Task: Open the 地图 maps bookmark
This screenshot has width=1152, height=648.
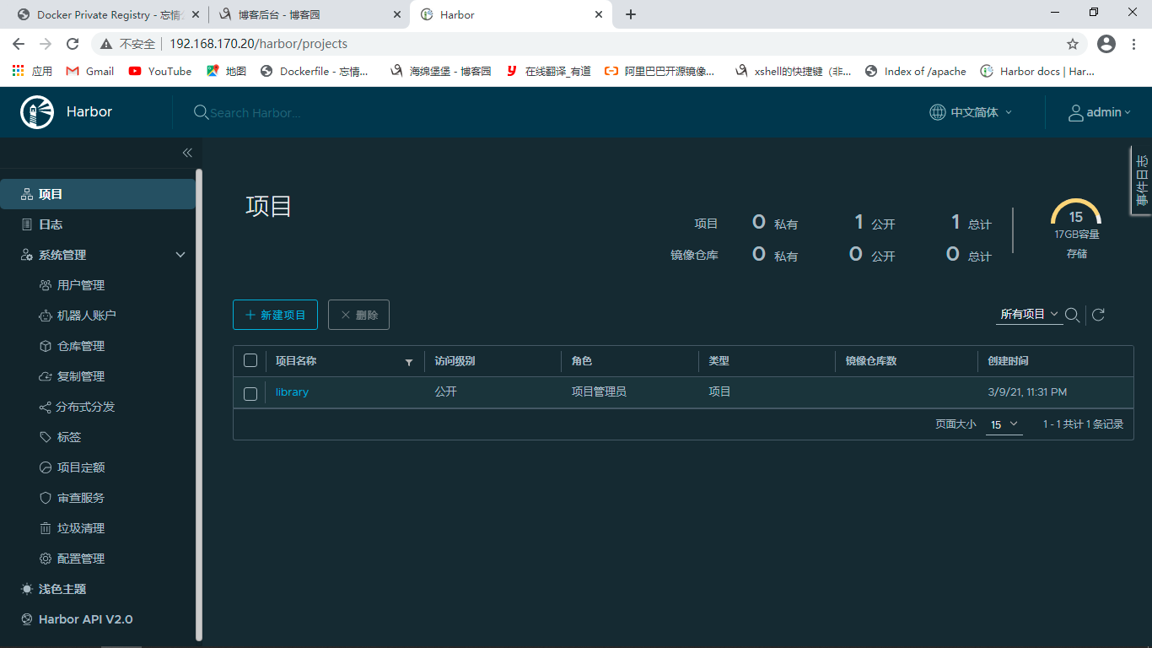Action: click(x=226, y=71)
